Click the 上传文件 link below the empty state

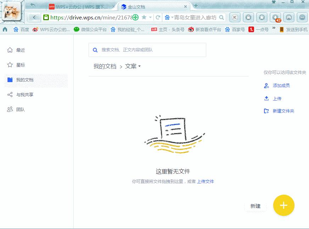click(206, 181)
